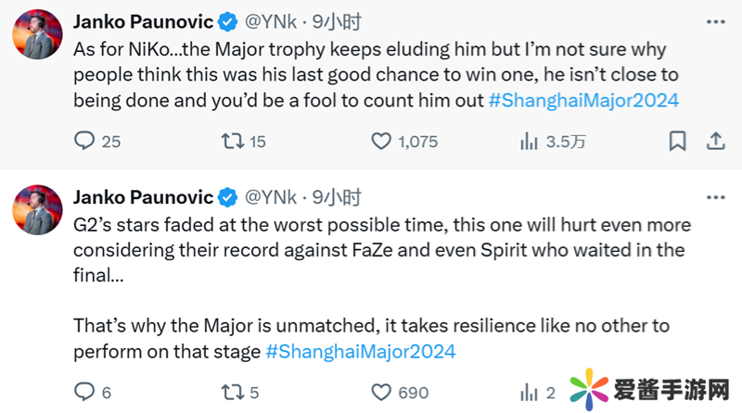Open #ShanghaiMajor2024 hashtag in second tweet

(361, 352)
